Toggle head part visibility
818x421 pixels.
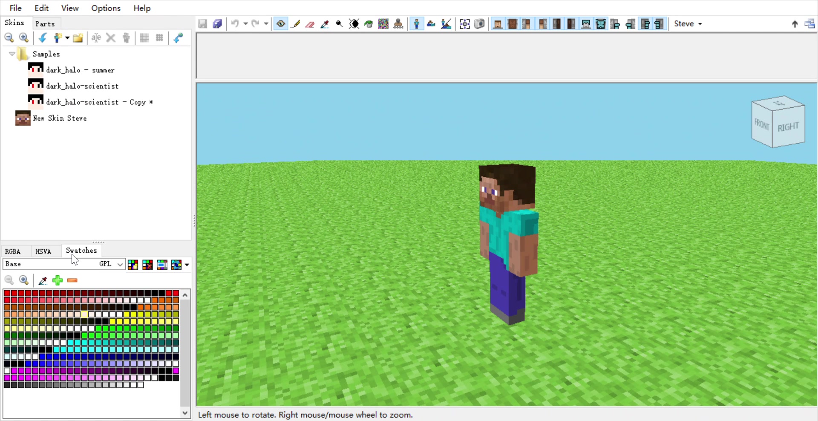498,24
